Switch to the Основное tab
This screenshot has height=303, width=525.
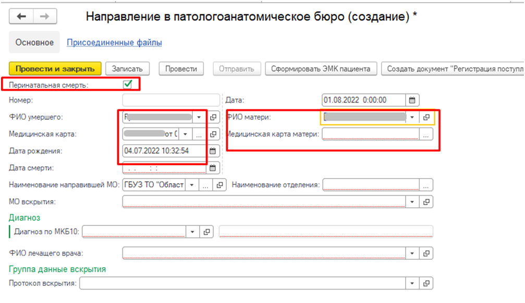pyautogui.click(x=34, y=42)
